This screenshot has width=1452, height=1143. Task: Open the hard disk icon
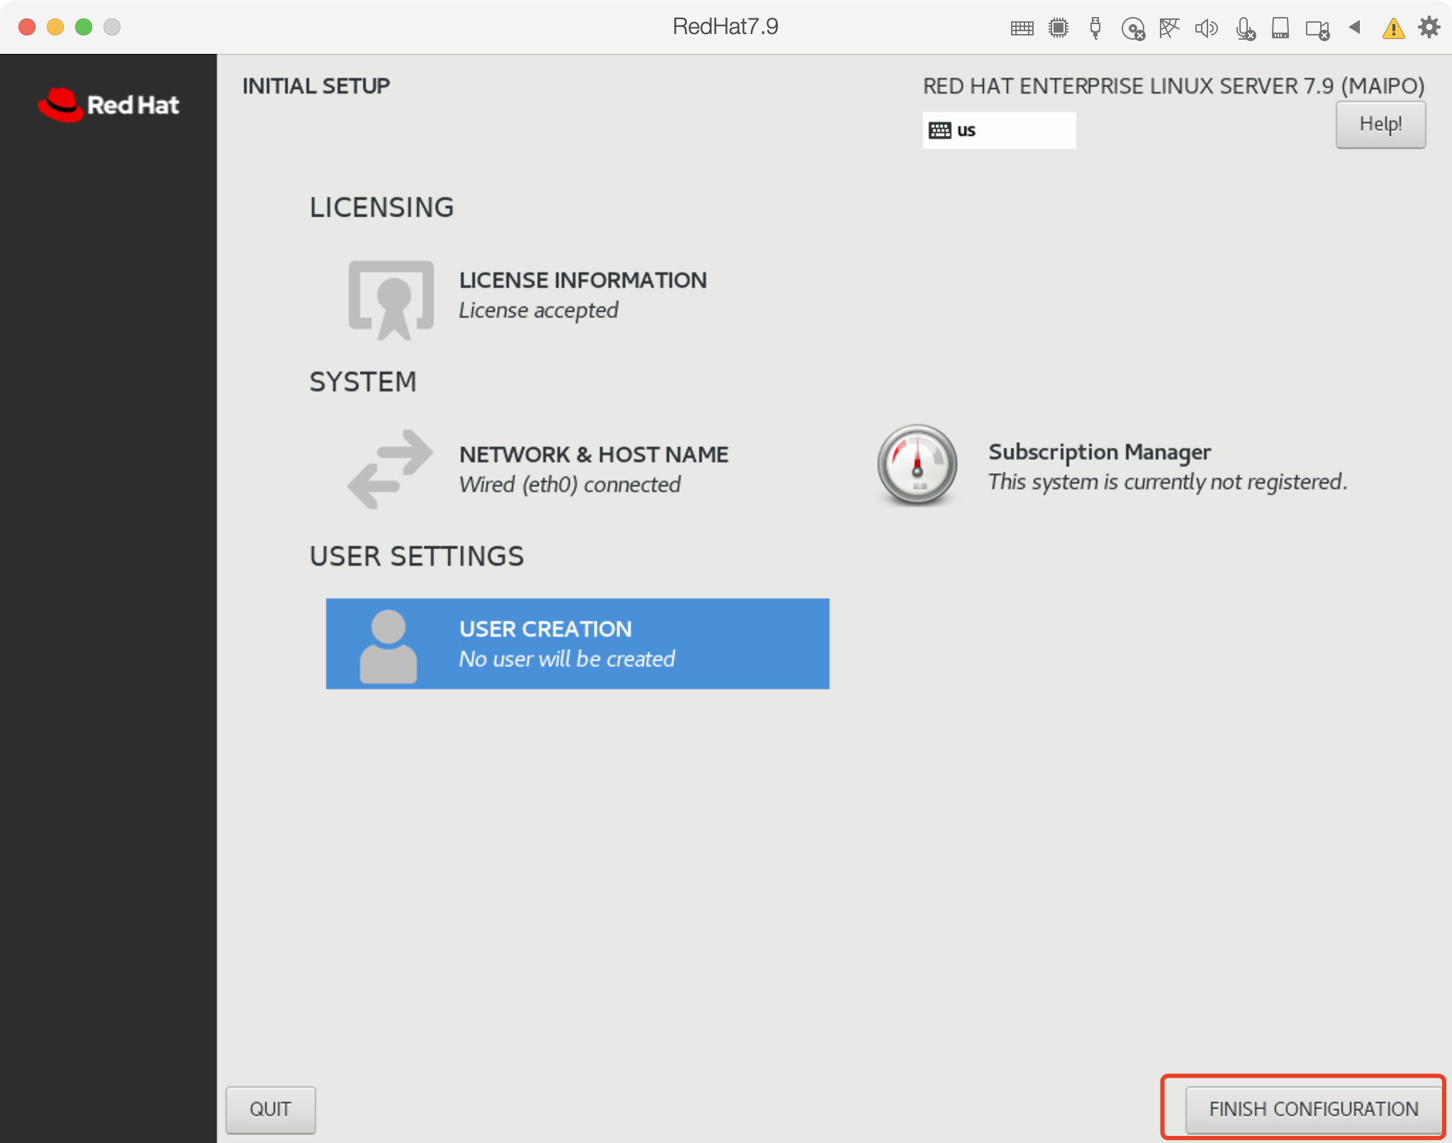(x=1280, y=28)
